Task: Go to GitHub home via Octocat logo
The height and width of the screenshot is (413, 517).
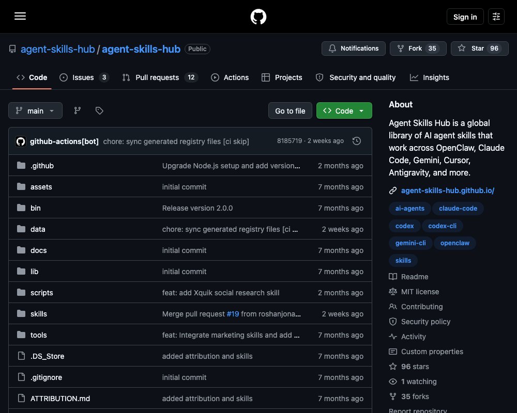Action: 258,17
